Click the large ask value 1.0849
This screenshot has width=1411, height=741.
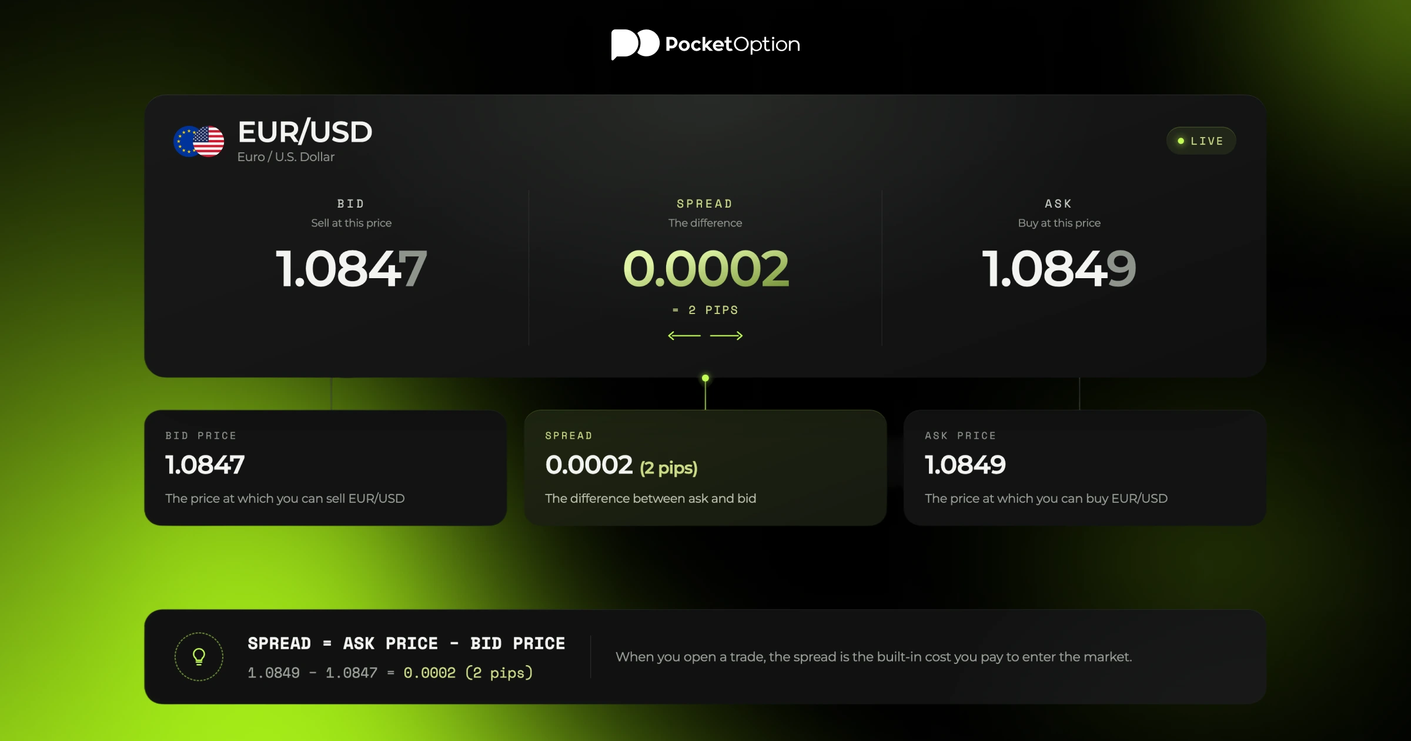coord(1059,269)
